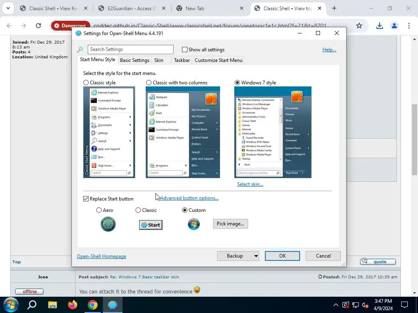This screenshot has width=418, height=313.
Task: Click the security warning tray icon
Action: (x=346, y=305)
